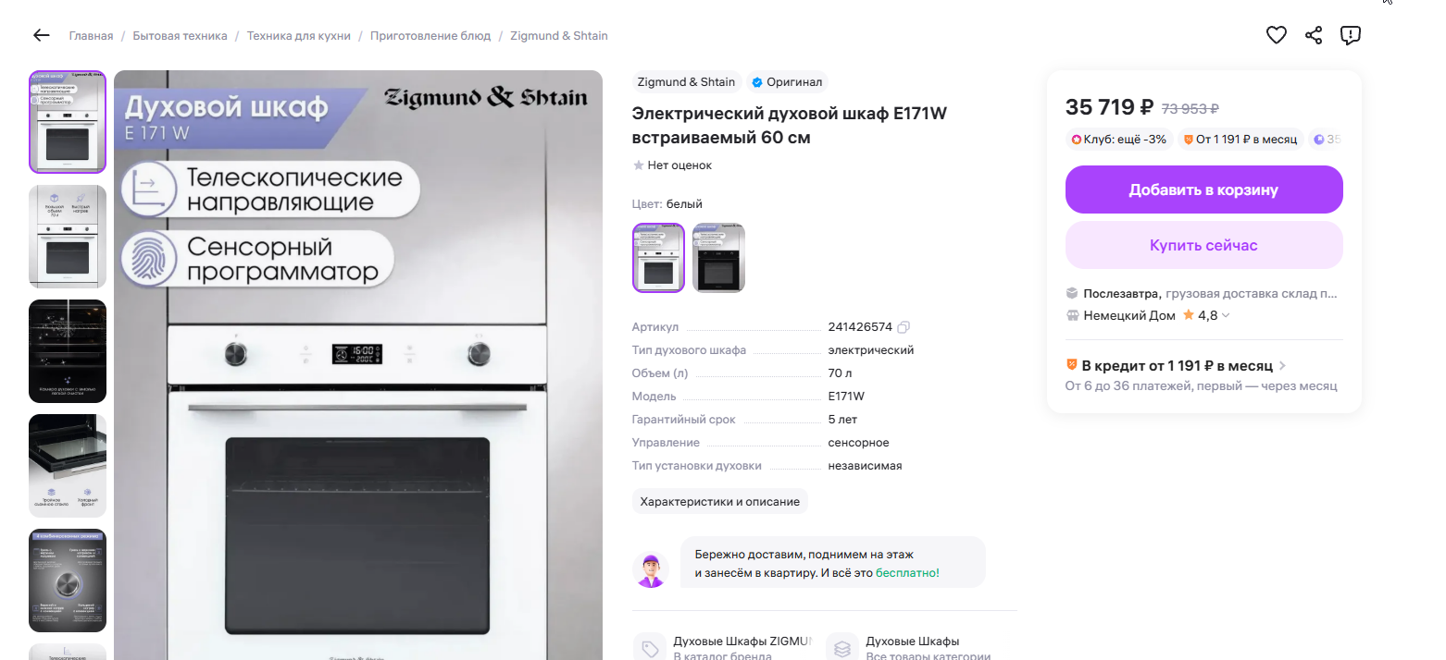Go to Приготовление блюд breadcrumb
Viewport: 1446px width, 660px height.
pos(430,36)
